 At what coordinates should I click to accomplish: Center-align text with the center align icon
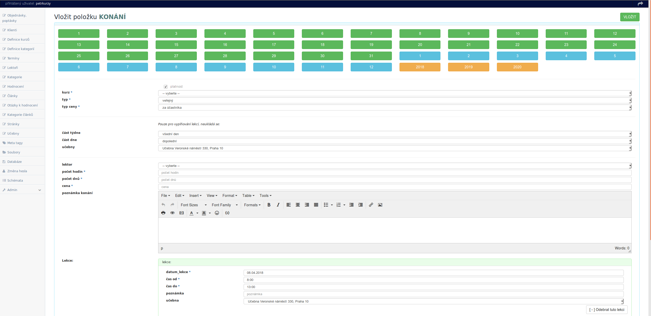coord(298,205)
